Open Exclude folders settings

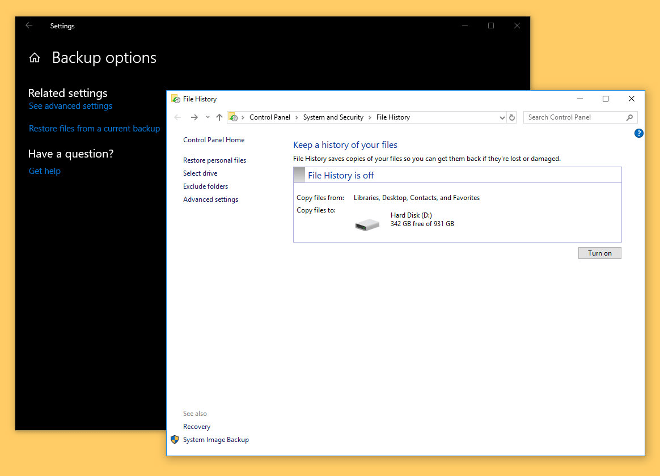205,186
